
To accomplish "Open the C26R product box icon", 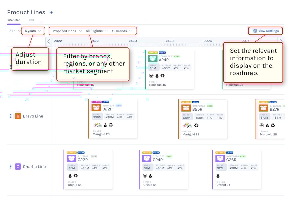I will 220,158.
